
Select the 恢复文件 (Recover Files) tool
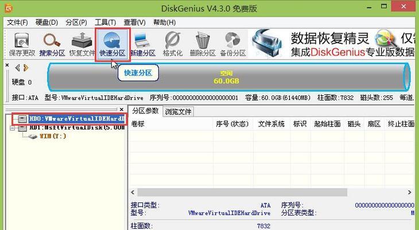(x=82, y=44)
